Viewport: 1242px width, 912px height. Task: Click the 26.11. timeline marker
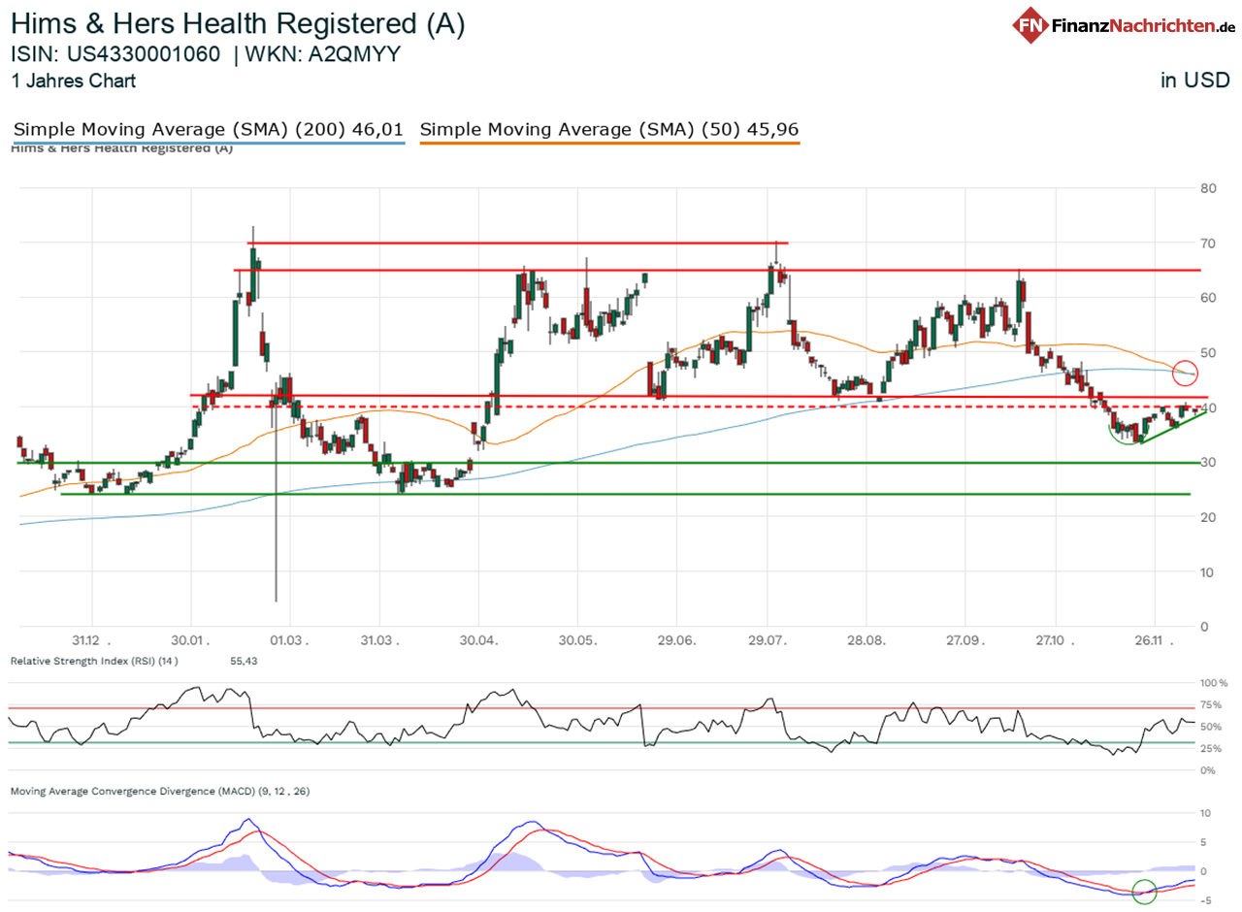click(x=1153, y=641)
